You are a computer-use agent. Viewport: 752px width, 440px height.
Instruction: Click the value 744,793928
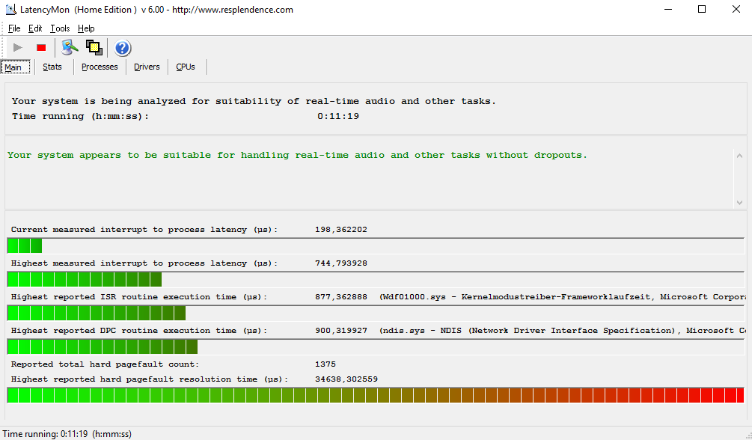[341, 263]
